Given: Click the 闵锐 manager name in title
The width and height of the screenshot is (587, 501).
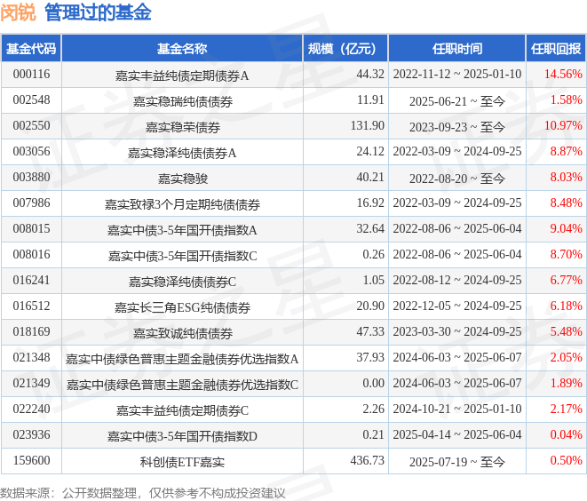Looking at the screenshot, I should click(x=18, y=12).
